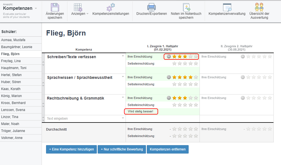The height and width of the screenshot is (165, 281).
Task: Open the Anzeigen grid icon
Action: 78,7
